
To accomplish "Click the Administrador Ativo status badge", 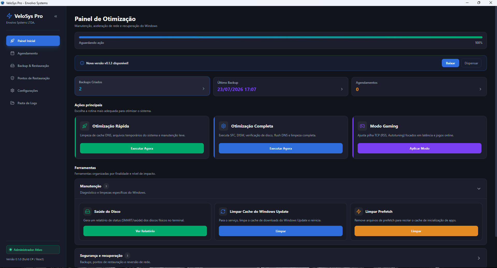I will pyautogui.click(x=33, y=250).
